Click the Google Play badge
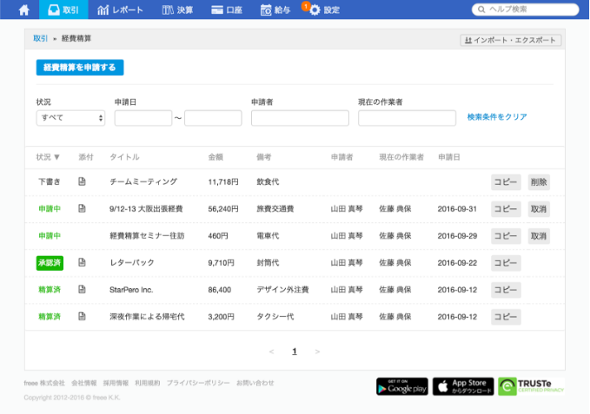 [401, 386]
